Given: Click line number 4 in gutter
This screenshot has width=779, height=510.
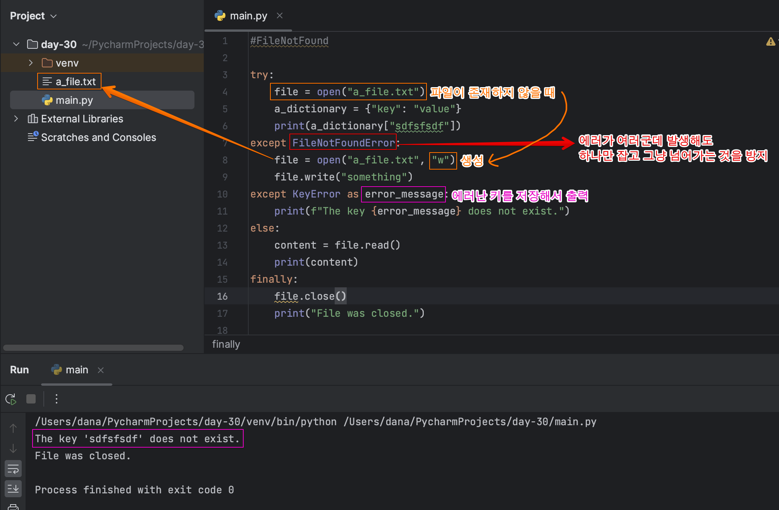Looking at the screenshot, I should pyautogui.click(x=225, y=92).
